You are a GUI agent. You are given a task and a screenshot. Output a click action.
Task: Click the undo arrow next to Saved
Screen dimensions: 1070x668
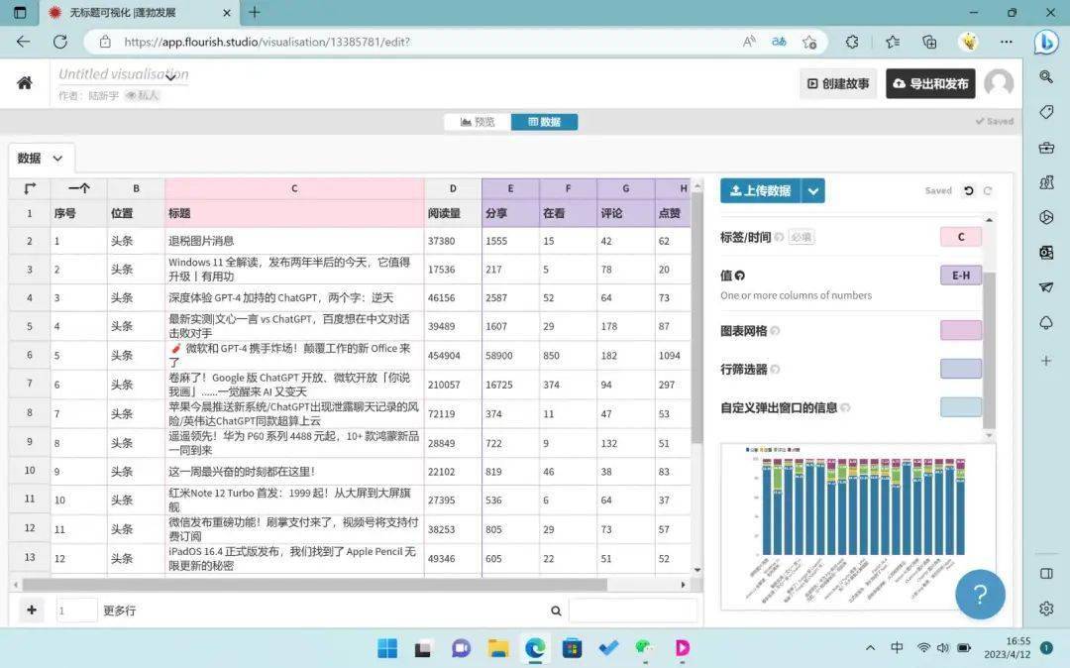968,191
